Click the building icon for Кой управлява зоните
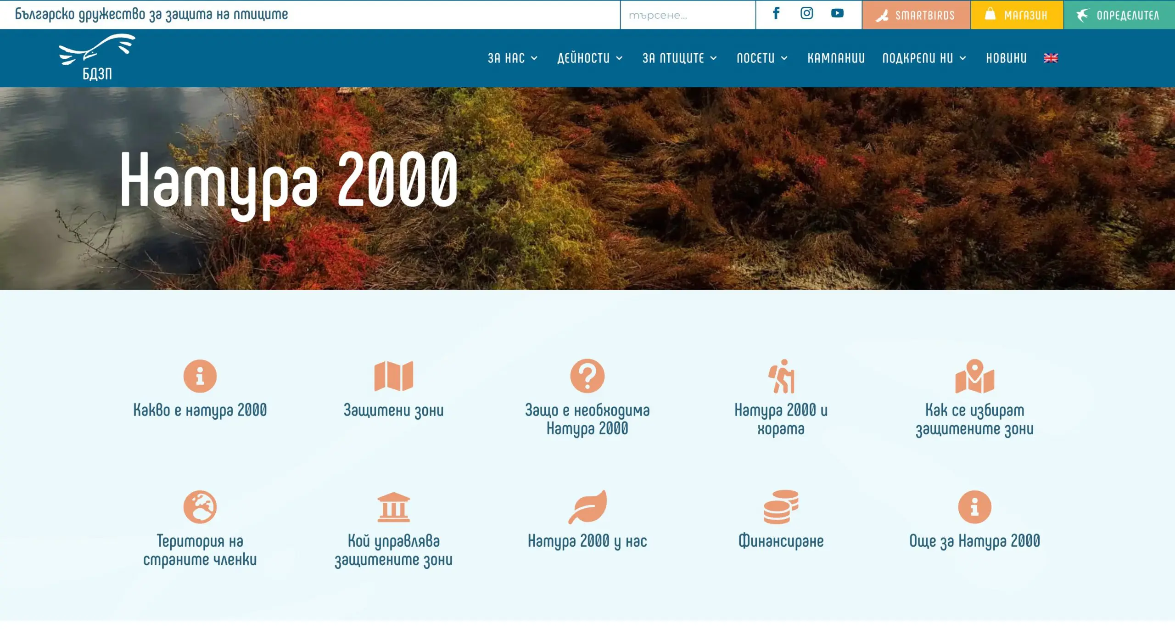The height and width of the screenshot is (629, 1175). 393,507
